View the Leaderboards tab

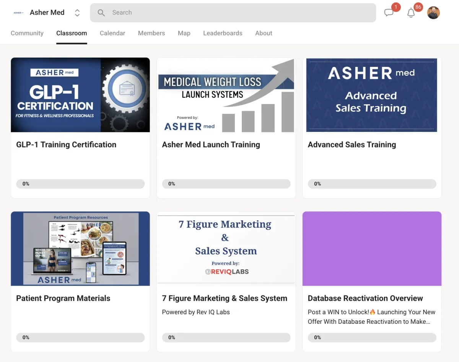click(223, 33)
